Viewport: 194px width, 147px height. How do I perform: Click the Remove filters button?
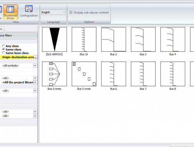[x=18, y=35]
